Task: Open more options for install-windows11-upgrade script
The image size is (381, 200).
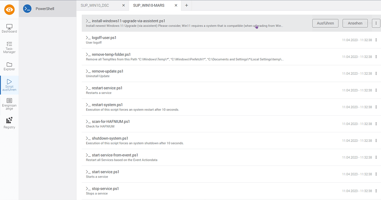Action: 376,23
